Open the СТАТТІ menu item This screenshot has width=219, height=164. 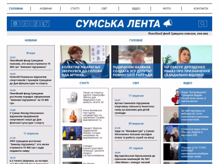[x=75, y=9]
